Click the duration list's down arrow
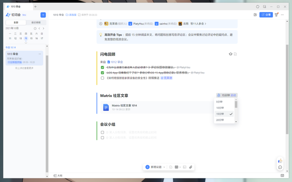 [236, 122]
